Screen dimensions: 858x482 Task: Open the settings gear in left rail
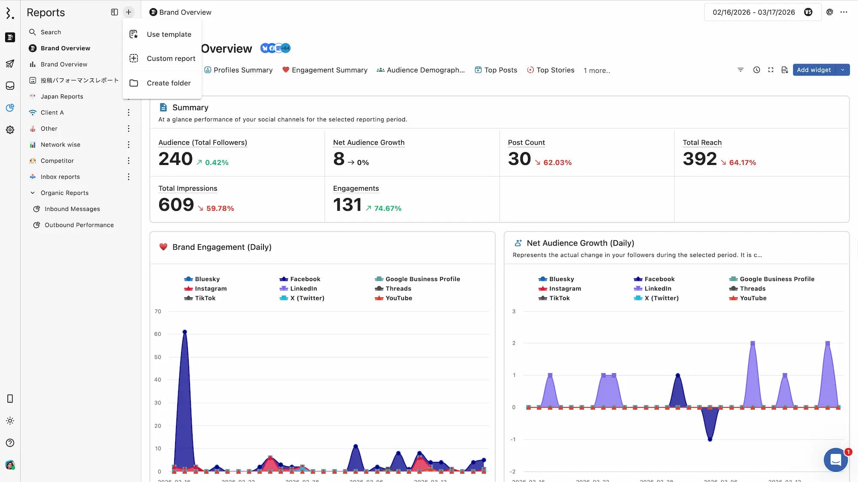coord(10,130)
